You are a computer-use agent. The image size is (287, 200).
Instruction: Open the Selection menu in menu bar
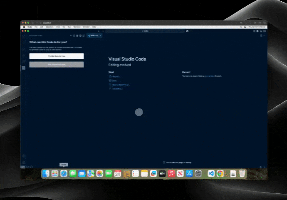pos(49,27)
